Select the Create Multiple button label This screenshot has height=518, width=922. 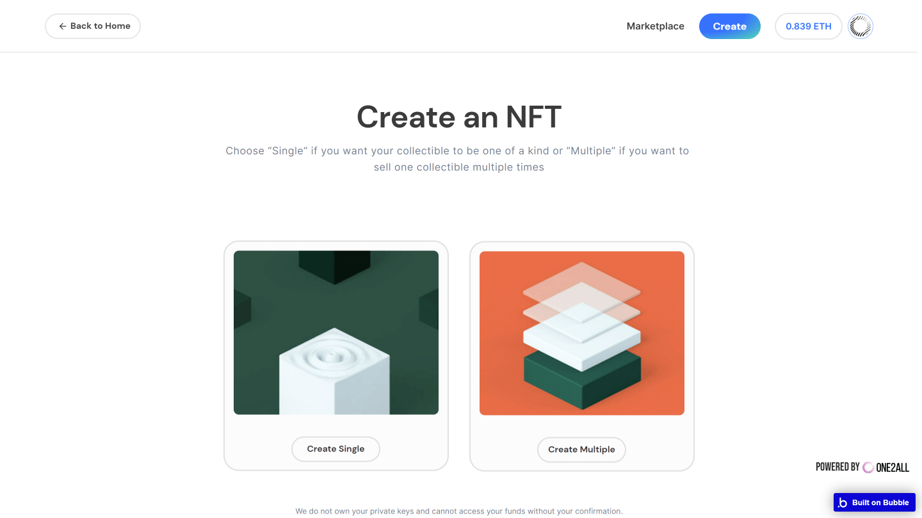[x=581, y=449]
